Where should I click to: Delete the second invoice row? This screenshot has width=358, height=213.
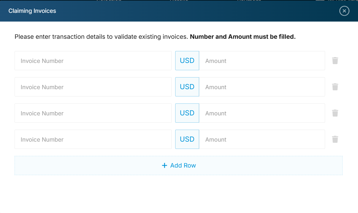[x=335, y=87]
